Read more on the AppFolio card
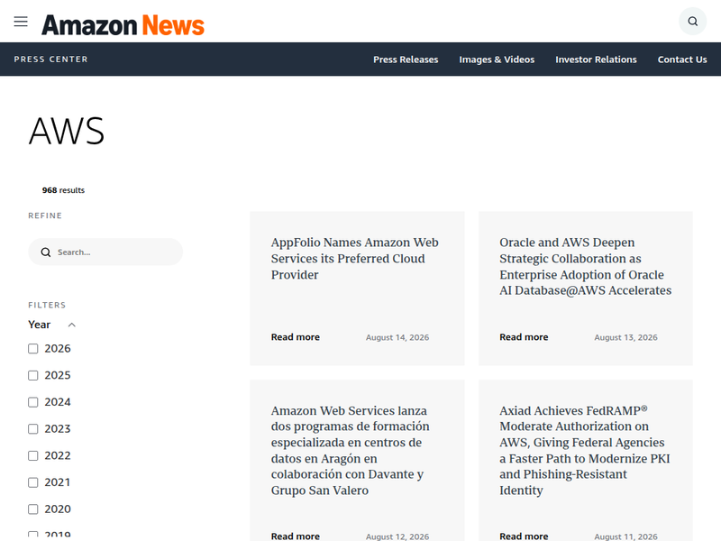Image resolution: width=721 pixels, height=541 pixels. tap(296, 336)
